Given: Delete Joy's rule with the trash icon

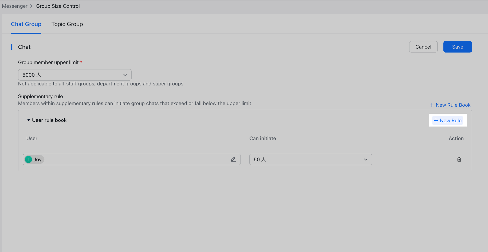Looking at the screenshot, I should click(x=459, y=159).
